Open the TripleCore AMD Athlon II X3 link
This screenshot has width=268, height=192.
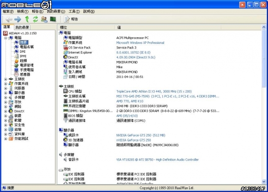click(154, 92)
